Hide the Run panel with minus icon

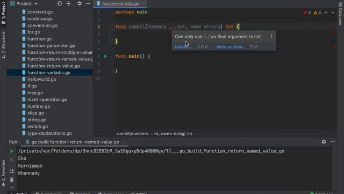point(333,142)
